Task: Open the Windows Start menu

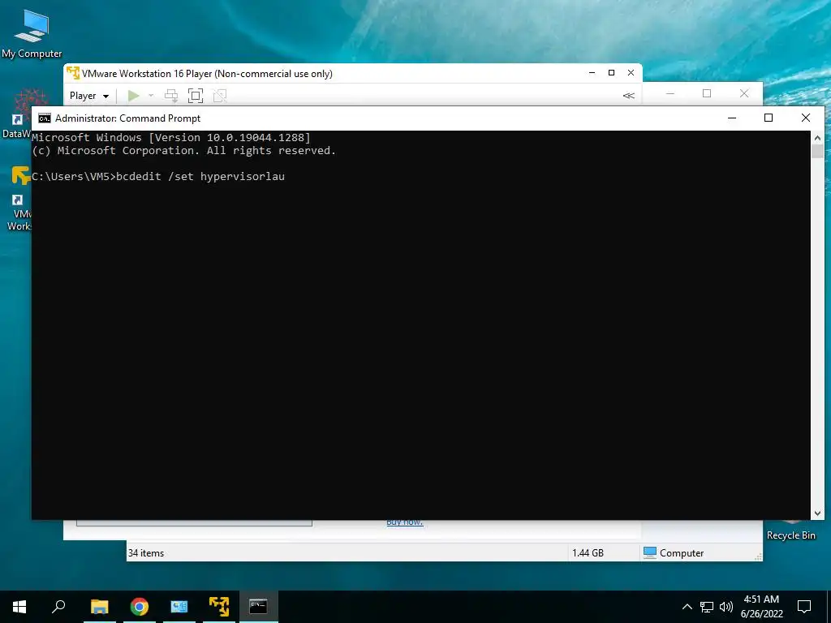Action: (19, 607)
